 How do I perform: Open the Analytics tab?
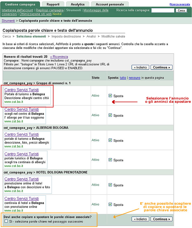78,4
